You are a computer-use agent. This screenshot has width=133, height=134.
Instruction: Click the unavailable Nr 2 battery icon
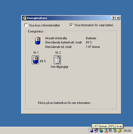57,60
